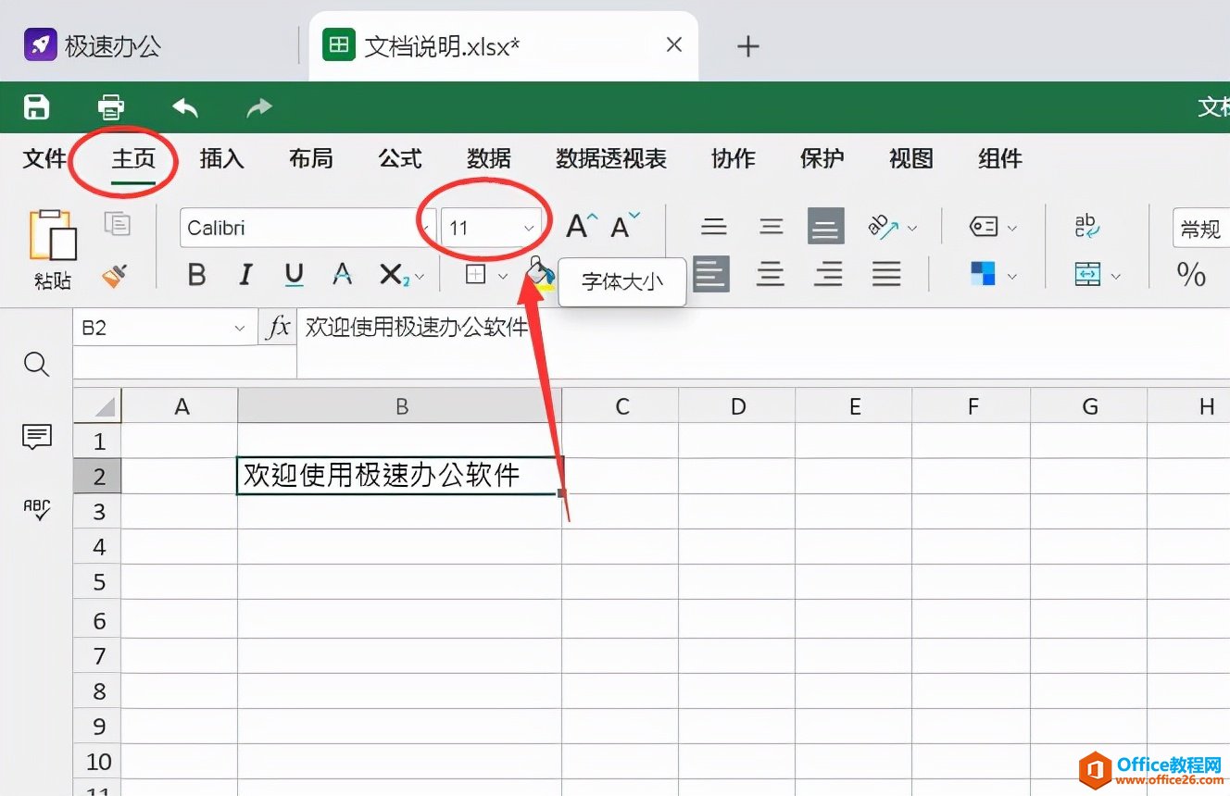Switch to the 数据 ribbon tab
The height and width of the screenshot is (796, 1230).
(x=489, y=158)
